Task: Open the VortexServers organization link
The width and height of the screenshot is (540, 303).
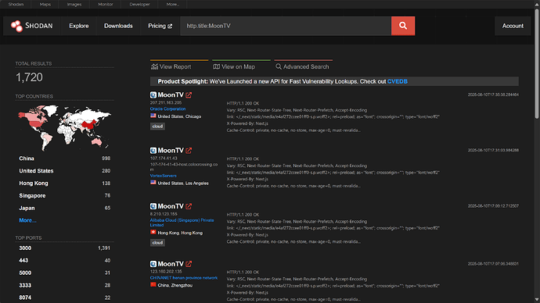Action: click(x=164, y=176)
